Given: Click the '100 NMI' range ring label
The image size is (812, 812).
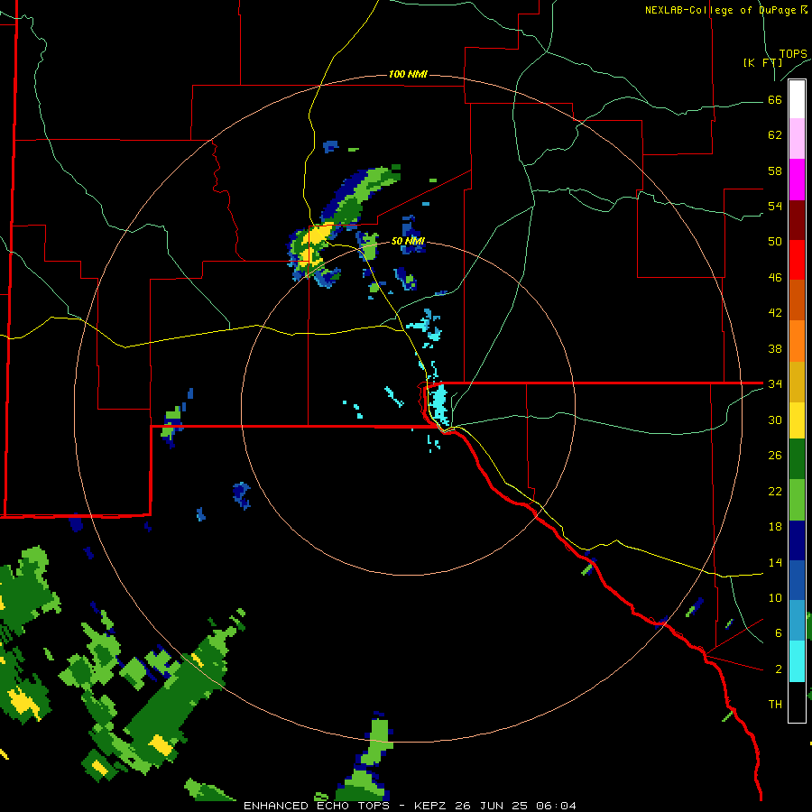Looking at the screenshot, I should (408, 74).
